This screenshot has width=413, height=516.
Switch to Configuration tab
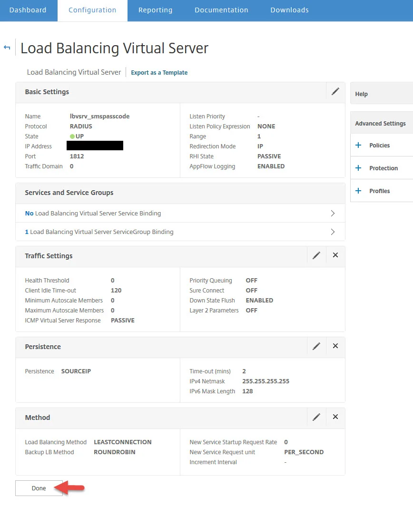[92, 10]
